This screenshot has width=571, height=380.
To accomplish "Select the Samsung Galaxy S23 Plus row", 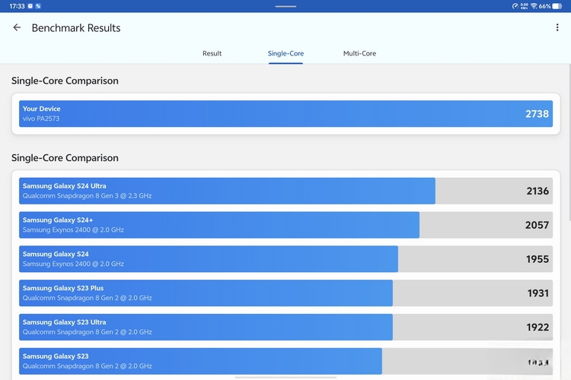I will point(285,293).
